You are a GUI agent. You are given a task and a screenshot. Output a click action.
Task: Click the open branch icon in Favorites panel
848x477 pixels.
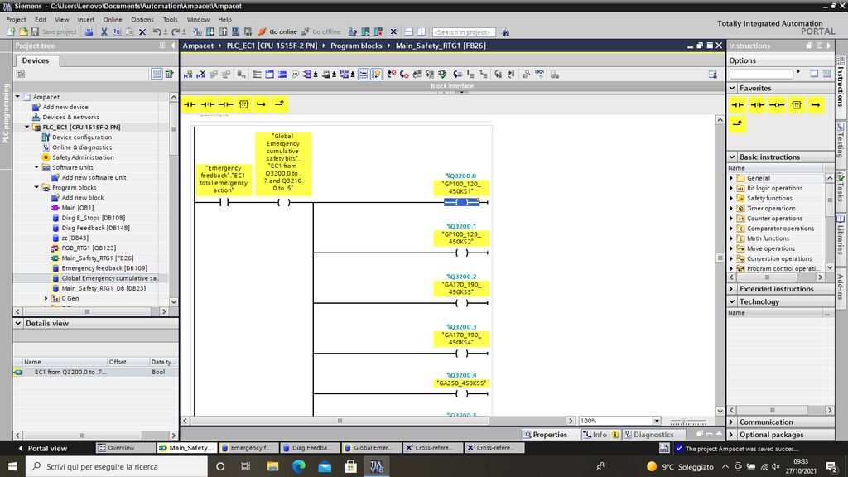pos(816,104)
